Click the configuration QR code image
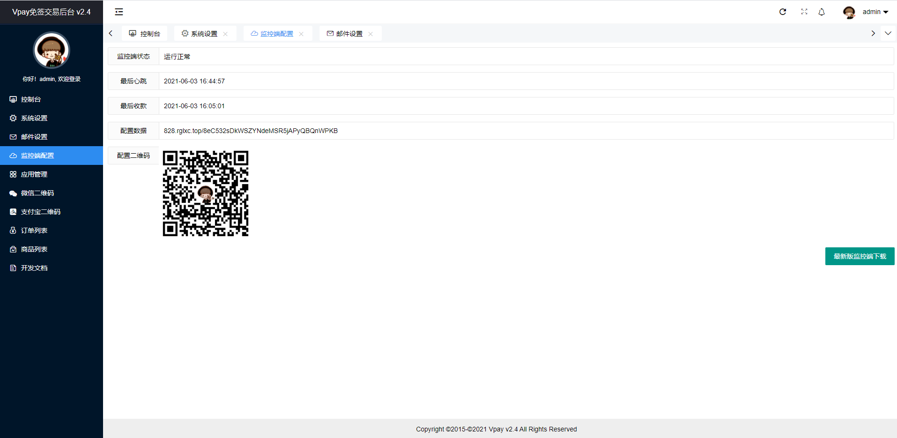The height and width of the screenshot is (438, 897). [206, 193]
